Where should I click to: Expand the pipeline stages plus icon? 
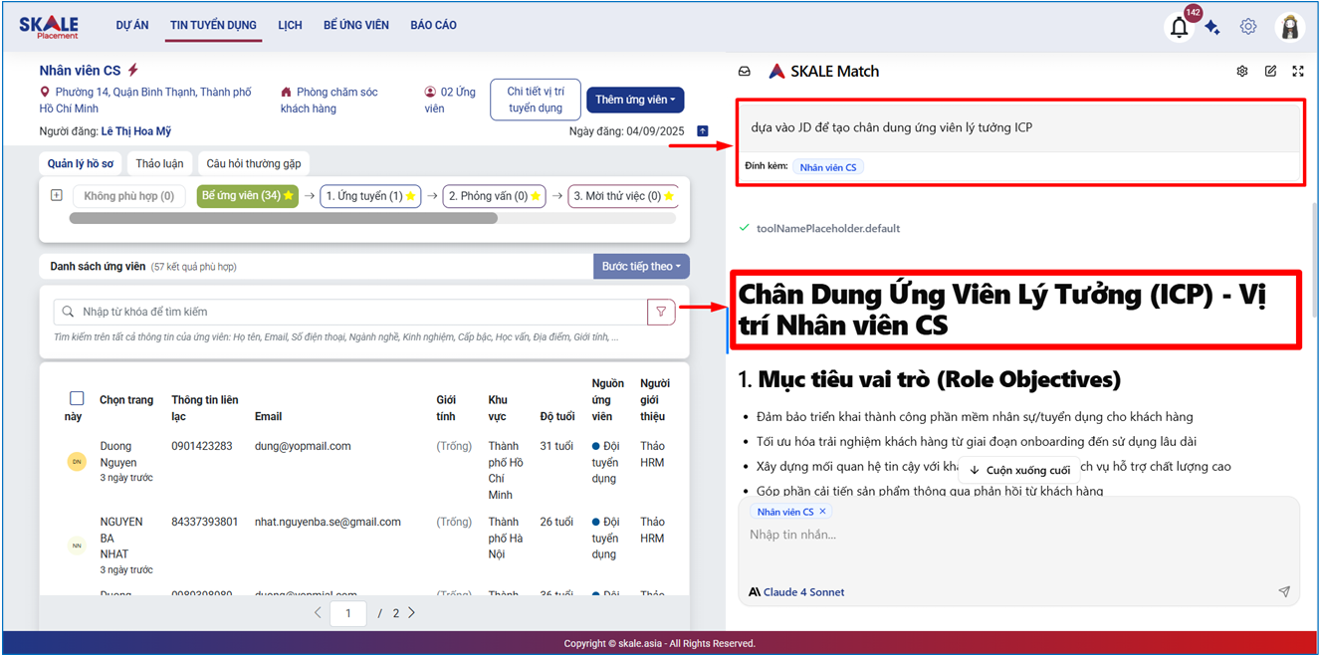tap(57, 195)
